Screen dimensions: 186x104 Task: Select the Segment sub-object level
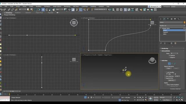[165, 32]
